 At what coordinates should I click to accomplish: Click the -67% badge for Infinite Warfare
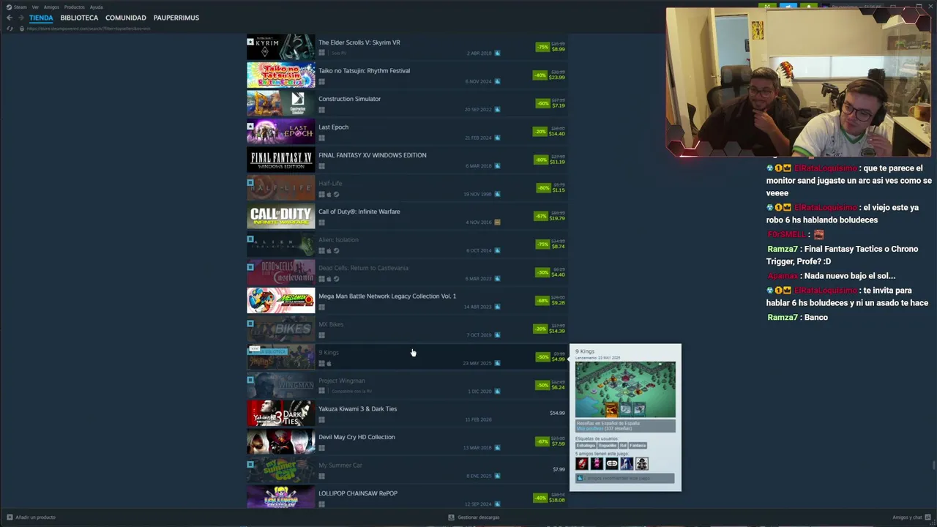tap(541, 216)
